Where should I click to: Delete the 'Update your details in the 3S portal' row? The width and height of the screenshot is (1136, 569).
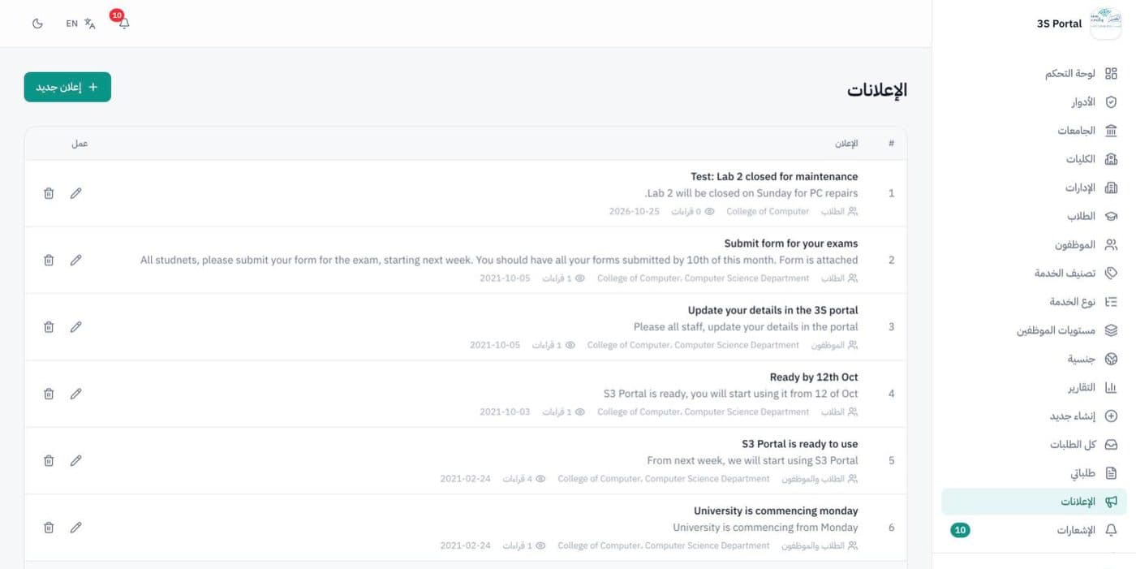click(49, 327)
